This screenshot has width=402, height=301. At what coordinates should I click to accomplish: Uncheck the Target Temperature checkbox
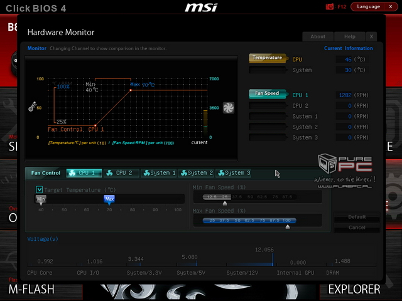[x=39, y=189]
